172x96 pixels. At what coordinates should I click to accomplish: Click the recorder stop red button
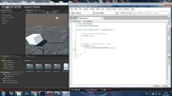pos(110,90)
